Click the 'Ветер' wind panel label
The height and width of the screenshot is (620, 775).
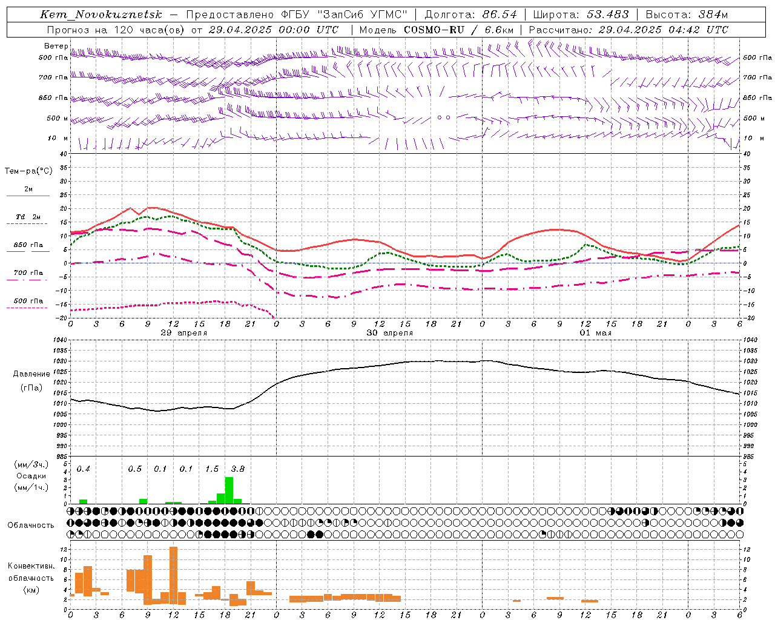(56, 46)
